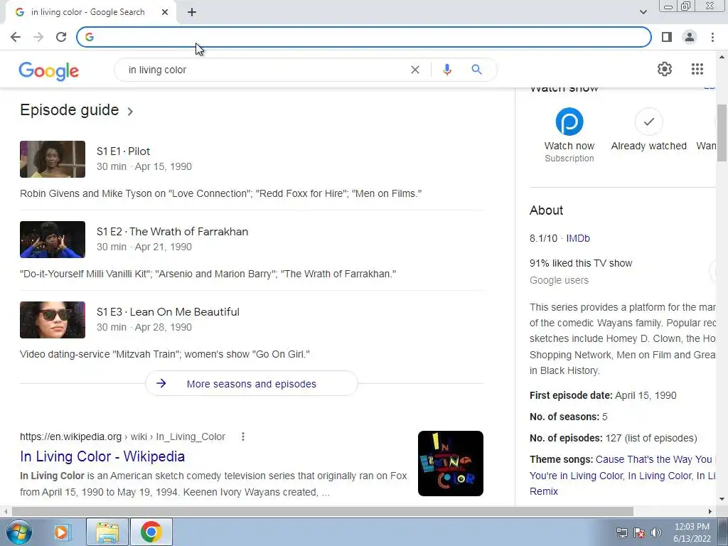Screen dimensions: 728x546
Task: Expand More seasons and episodes
Action: pos(251,383)
